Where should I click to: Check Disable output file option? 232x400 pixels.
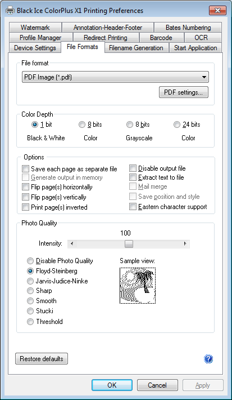pos(157,168)
